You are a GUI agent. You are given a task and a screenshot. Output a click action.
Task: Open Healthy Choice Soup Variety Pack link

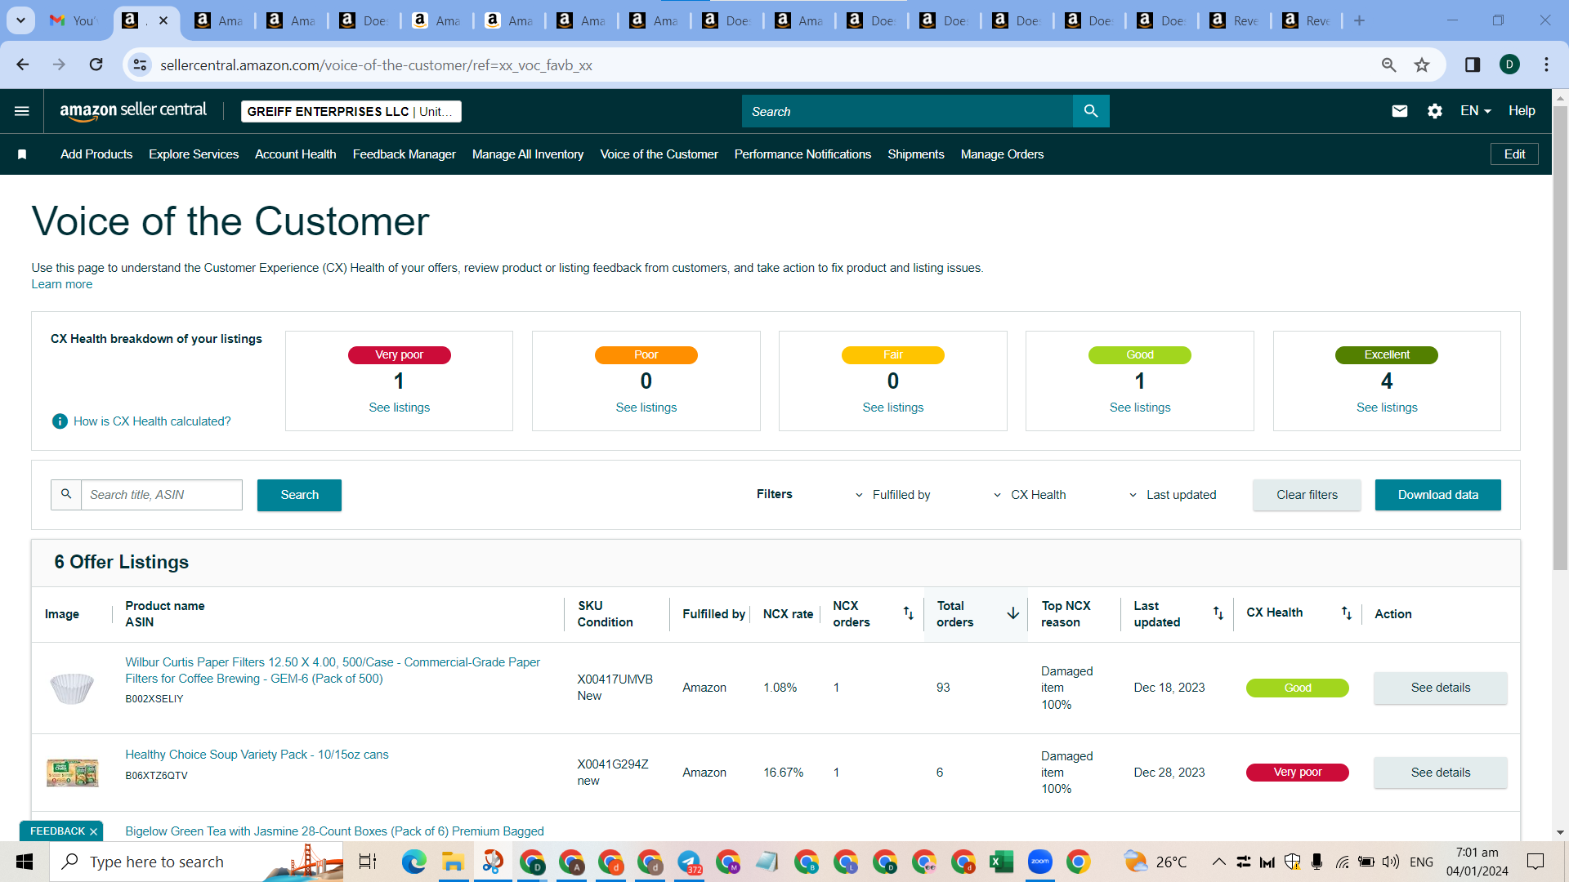click(257, 755)
